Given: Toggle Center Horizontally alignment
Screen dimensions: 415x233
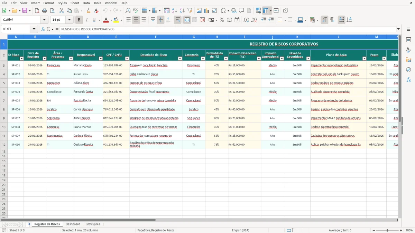Looking at the screenshot, I should coord(136,20).
